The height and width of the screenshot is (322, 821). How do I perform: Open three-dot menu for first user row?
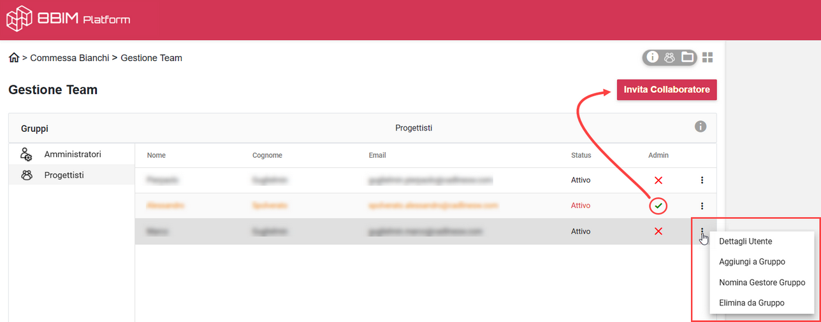[x=702, y=180]
